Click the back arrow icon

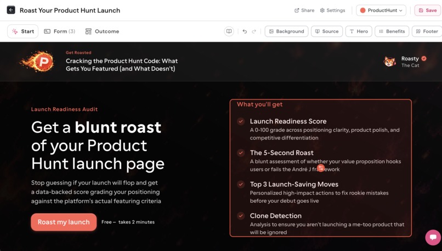point(11,10)
